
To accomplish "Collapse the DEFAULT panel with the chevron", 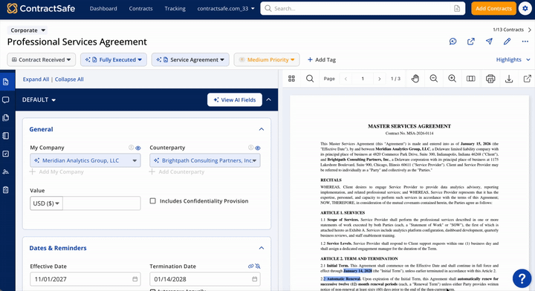I will [269, 99].
